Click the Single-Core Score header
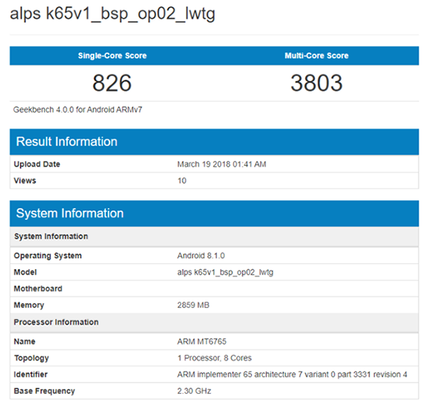The width and height of the screenshot is (426, 406). point(111,55)
